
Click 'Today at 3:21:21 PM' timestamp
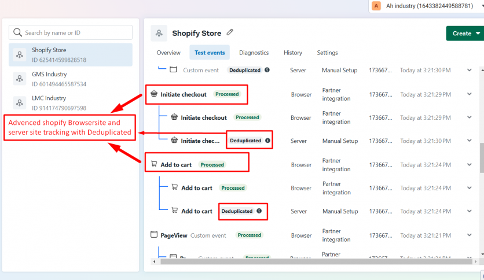(426, 235)
